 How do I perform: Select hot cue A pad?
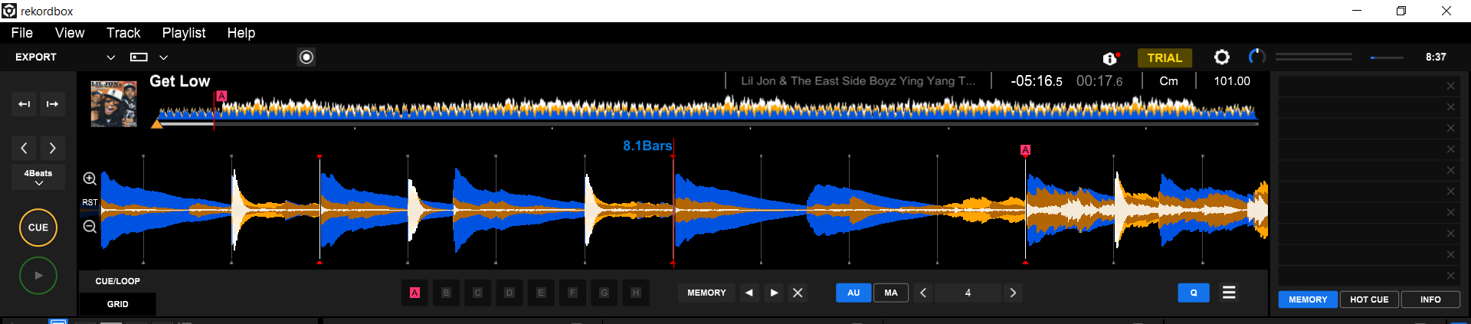[x=414, y=293]
